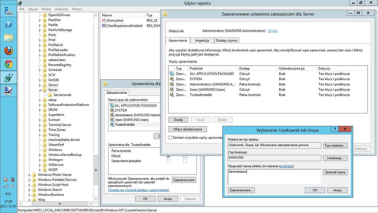Click the 'przykłady' examples link

coord(286,166)
